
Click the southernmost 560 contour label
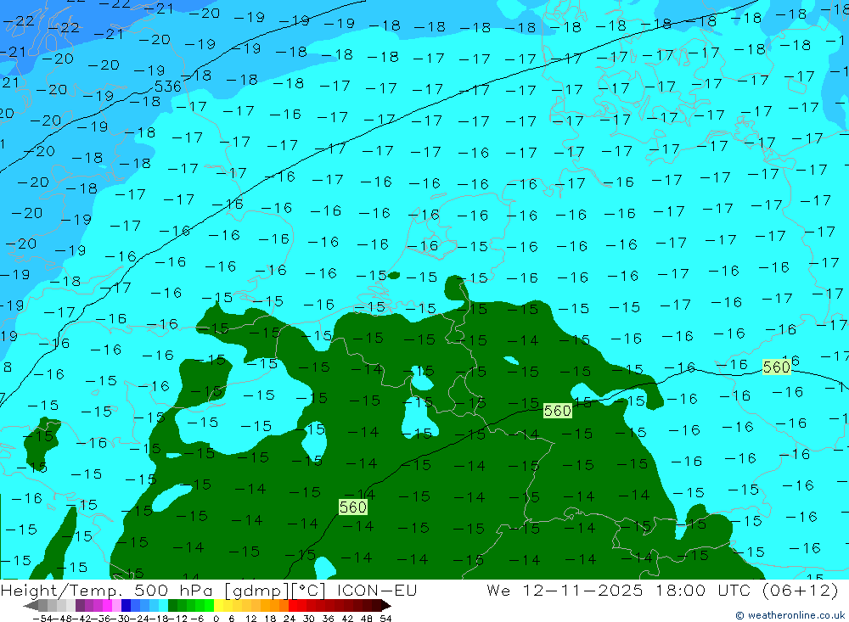pyautogui.click(x=353, y=507)
